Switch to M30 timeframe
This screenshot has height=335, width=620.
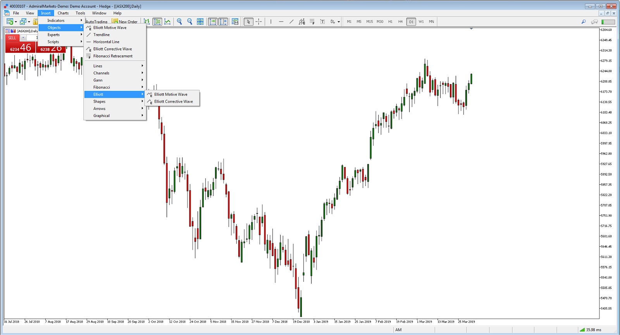(380, 22)
